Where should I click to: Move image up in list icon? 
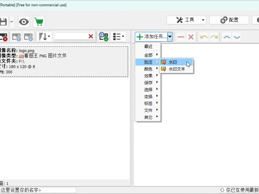(x=17, y=37)
